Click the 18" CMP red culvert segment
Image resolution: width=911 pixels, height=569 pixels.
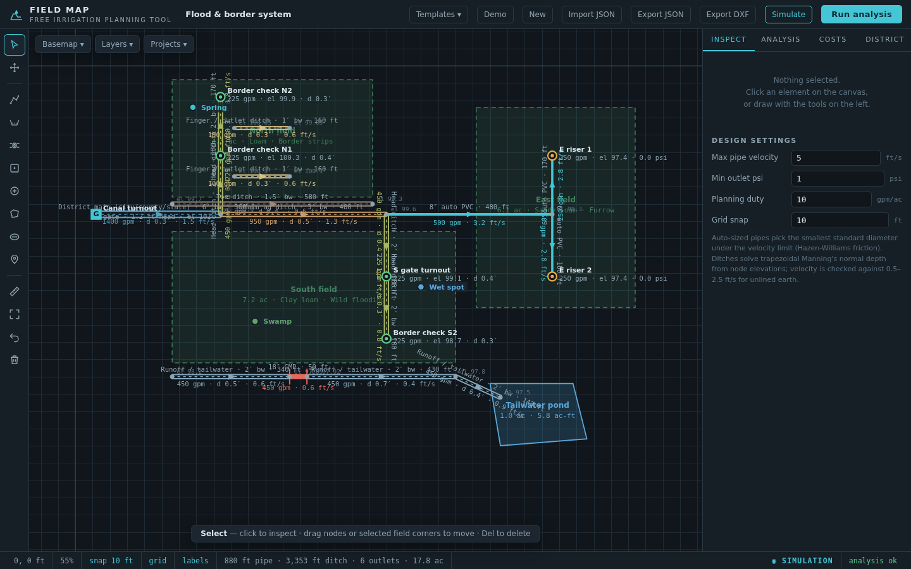298,377
